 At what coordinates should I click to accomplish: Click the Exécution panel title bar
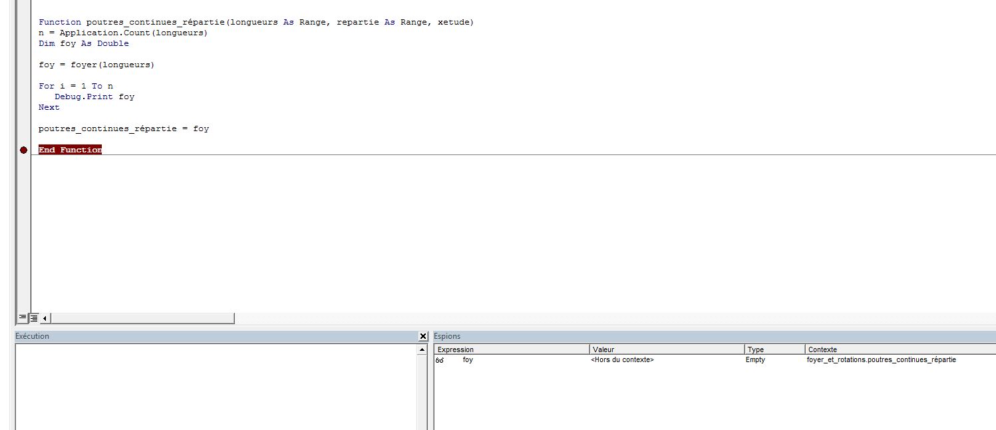pyautogui.click(x=213, y=337)
